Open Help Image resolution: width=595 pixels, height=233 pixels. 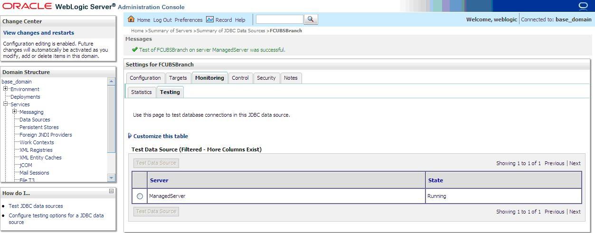pos(240,20)
